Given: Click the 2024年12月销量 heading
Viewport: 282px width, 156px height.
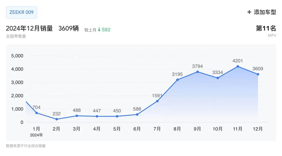Looking at the screenshot, I should pos(29,28).
